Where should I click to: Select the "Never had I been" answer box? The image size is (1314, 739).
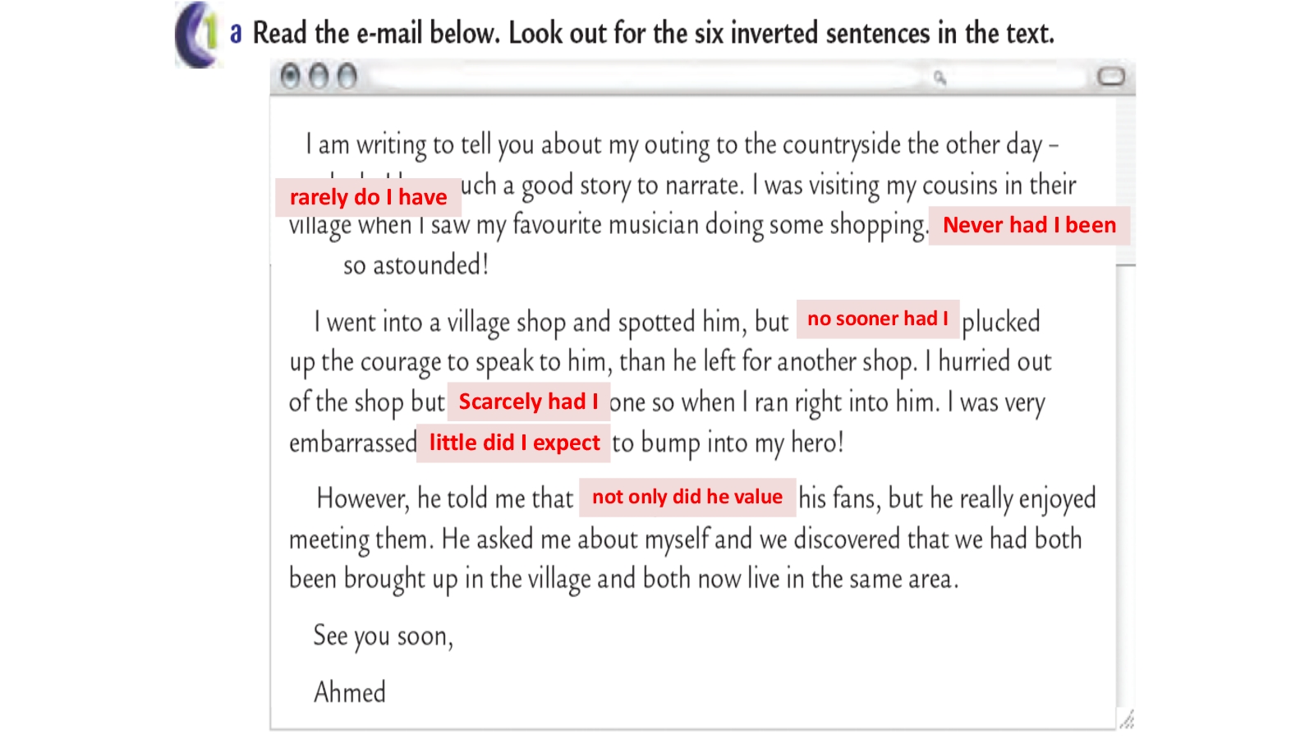[x=1029, y=225]
